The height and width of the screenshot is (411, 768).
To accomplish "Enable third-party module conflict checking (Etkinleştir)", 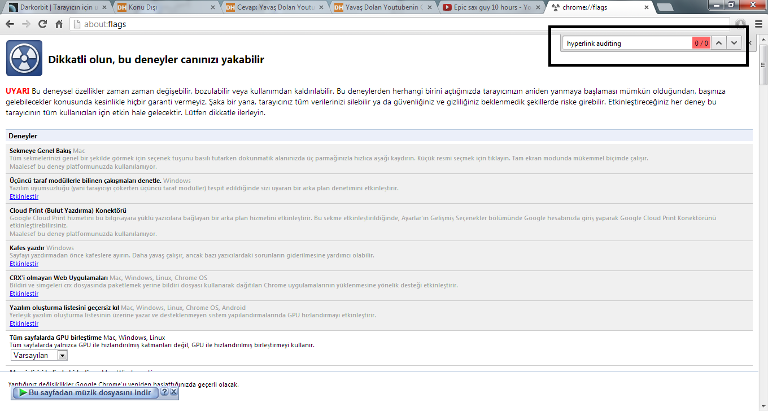I will tap(24, 196).
